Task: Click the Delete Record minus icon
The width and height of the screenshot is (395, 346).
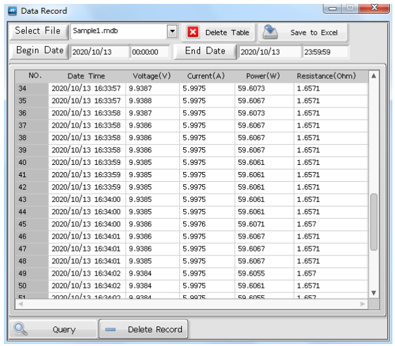Action: pyautogui.click(x=111, y=329)
